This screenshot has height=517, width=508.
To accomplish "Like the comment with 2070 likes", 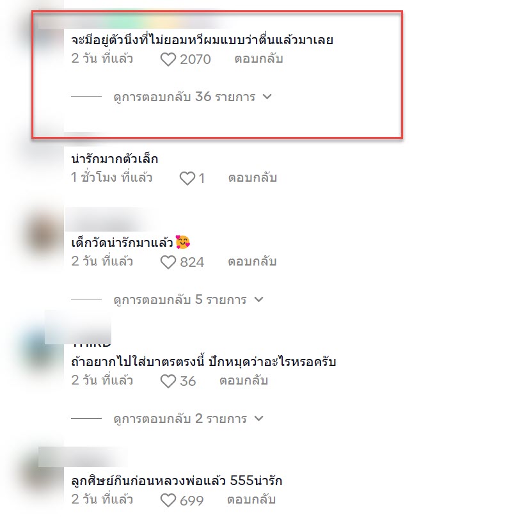I will 168,60.
